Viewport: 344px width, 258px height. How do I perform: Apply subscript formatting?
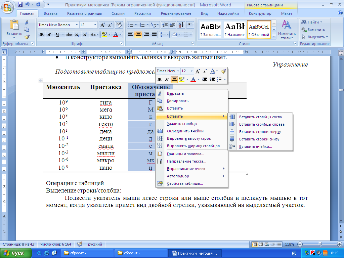coord(77,35)
